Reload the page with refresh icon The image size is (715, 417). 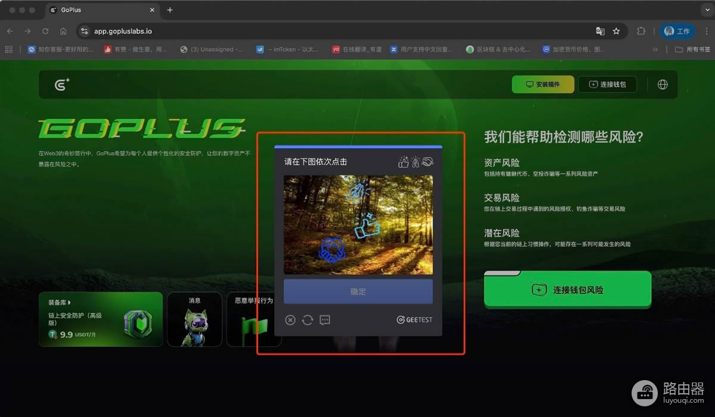click(45, 31)
